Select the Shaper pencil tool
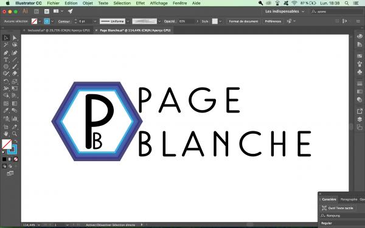Viewport: 365px width, 228px height. (6, 74)
